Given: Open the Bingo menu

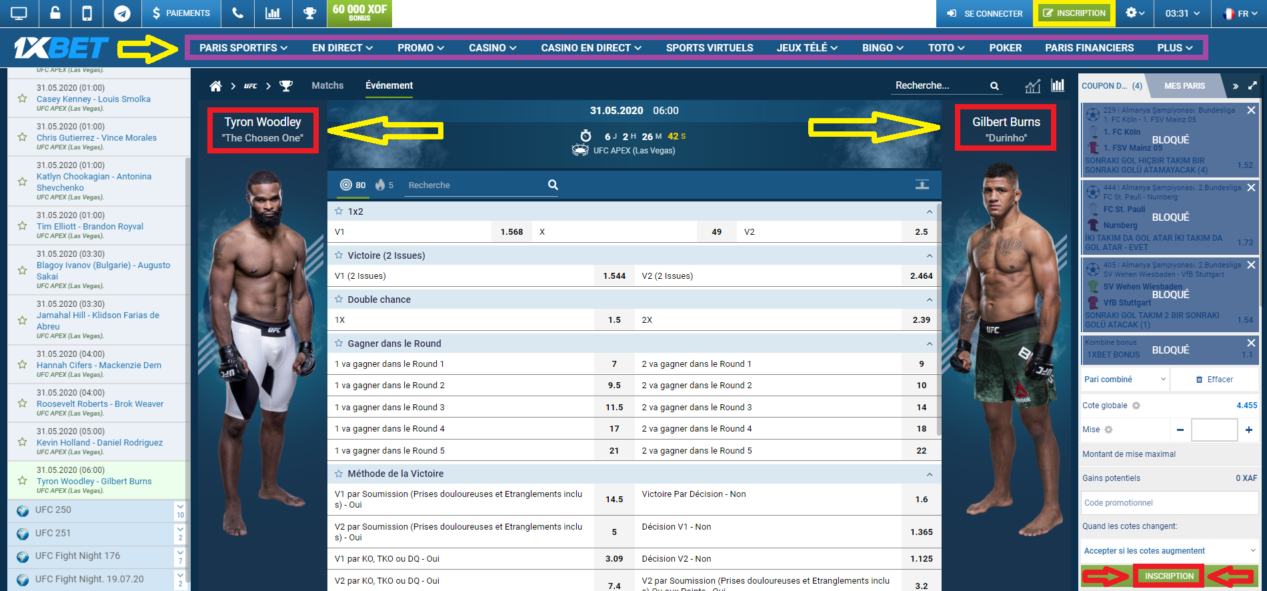Looking at the screenshot, I should click(883, 48).
